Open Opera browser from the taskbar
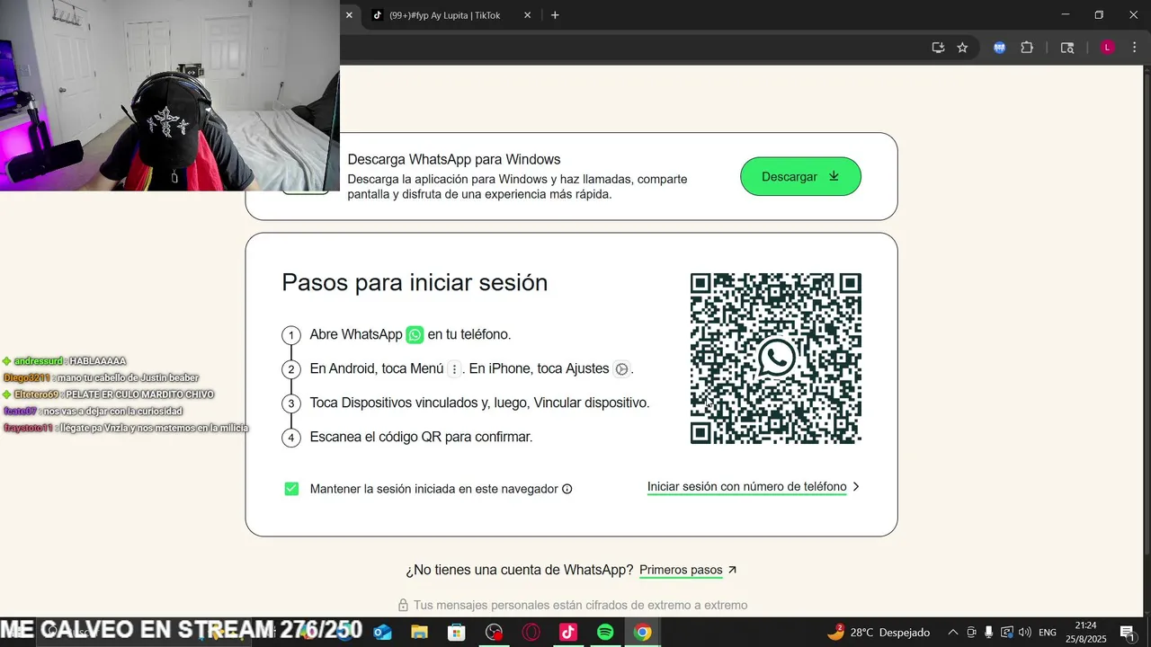 click(531, 633)
